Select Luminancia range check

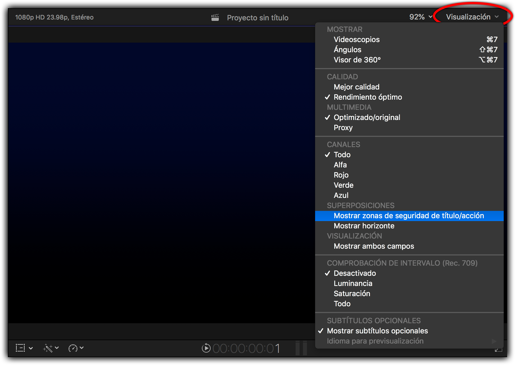click(x=353, y=283)
